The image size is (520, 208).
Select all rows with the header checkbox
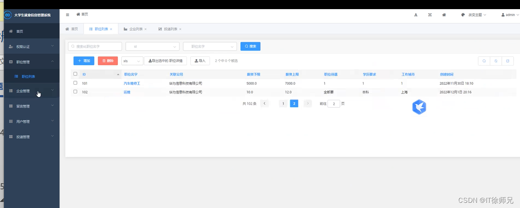tap(75, 74)
